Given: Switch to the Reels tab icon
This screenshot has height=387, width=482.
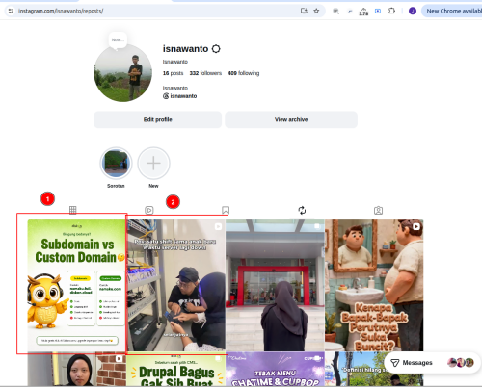Looking at the screenshot, I should (149, 210).
